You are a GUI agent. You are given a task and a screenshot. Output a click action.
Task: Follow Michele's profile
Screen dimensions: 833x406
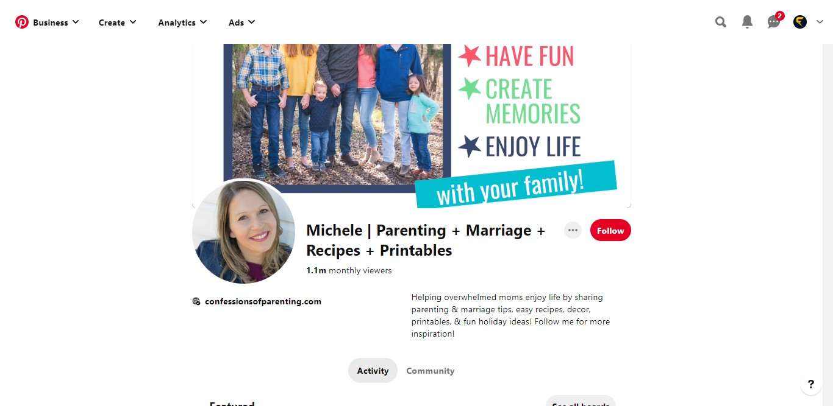pyautogui.click(x=610, y=231)
